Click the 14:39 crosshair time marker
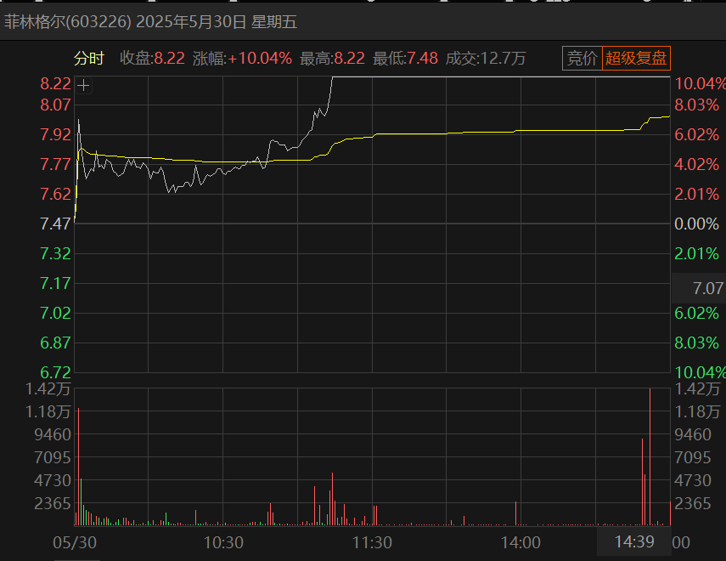 pyautogui.click(x=633, y=542)
